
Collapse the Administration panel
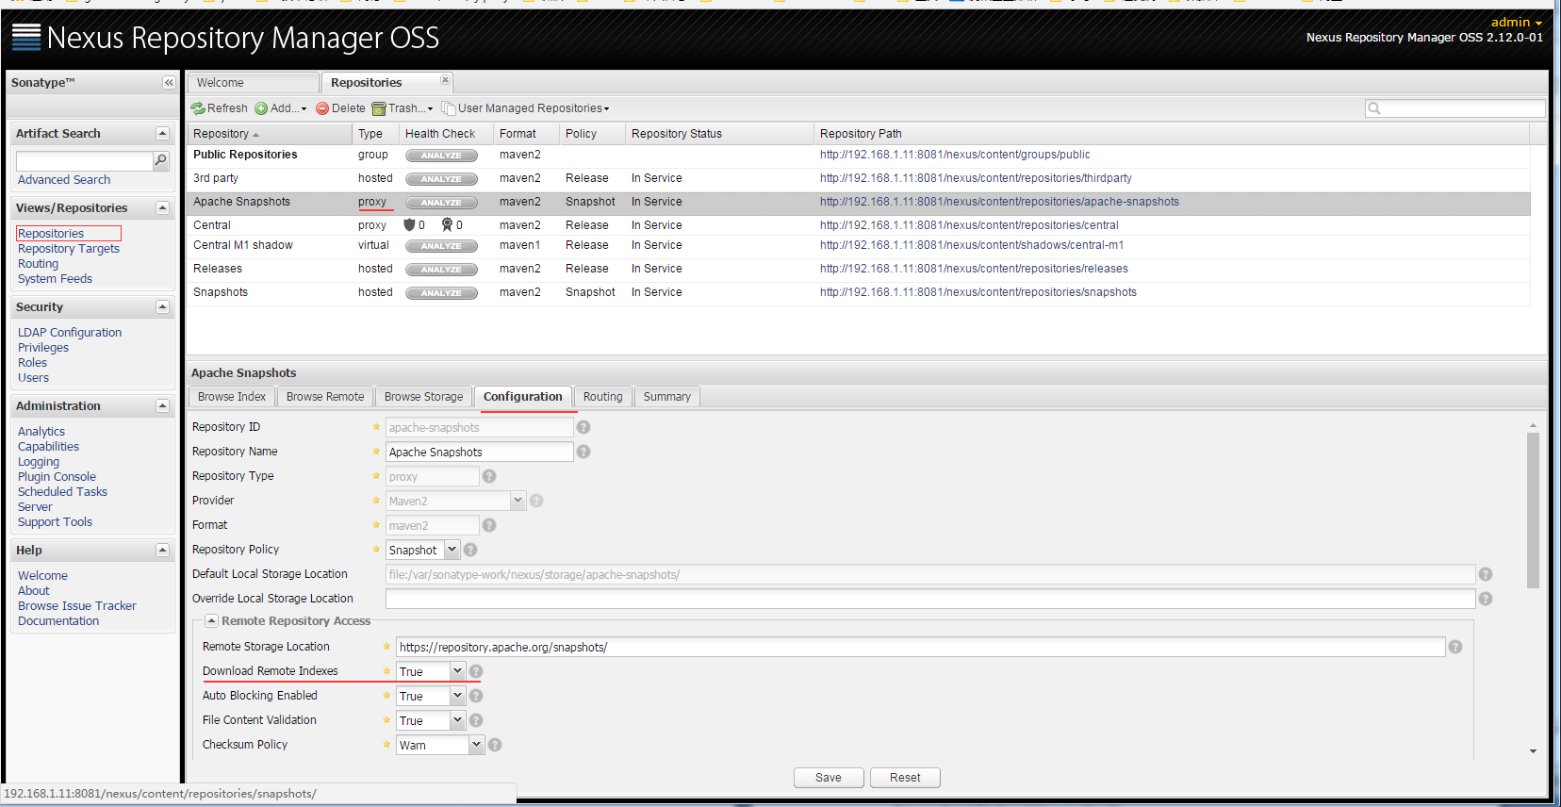coord(162,406)
